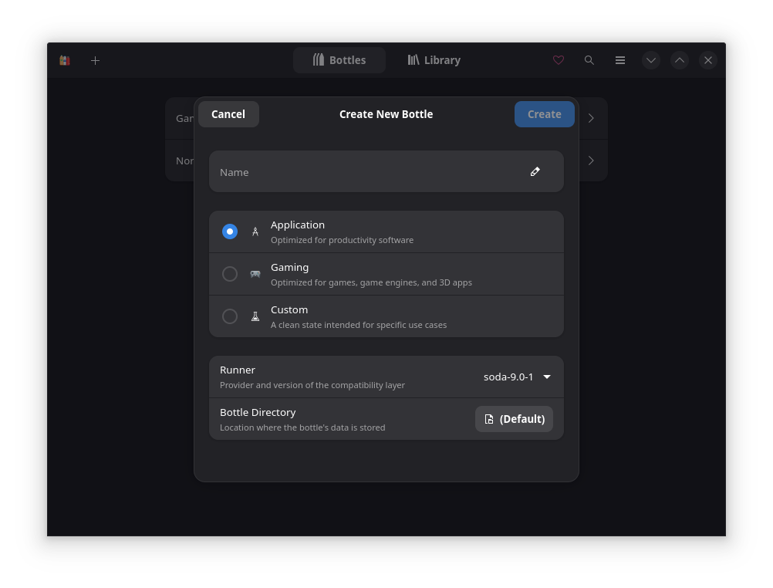Expand the second list row chevron behind dialog
Image resolution: width=773 pixels, height=588 pixels.
(x=591, y=161)
